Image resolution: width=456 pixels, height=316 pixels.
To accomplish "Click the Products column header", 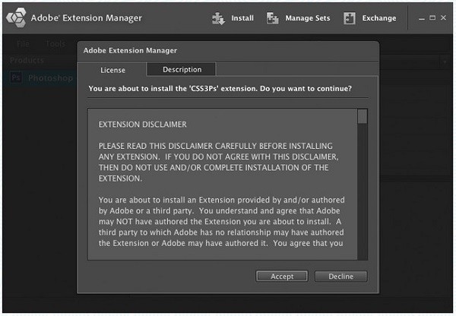I will 27,60.
